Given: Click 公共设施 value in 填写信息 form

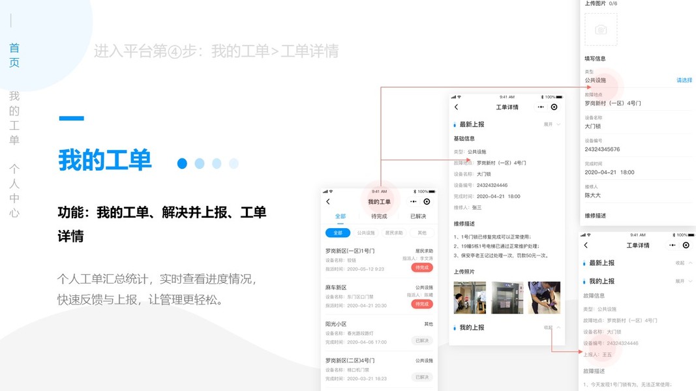Looking at the screenshot, I should tap(596, 80).
